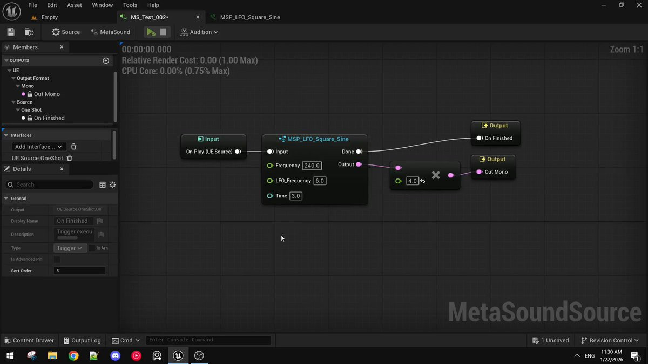Click the 1 Unsaved button
Image resolution: width=648 pixels, height=364 pixels.
550,340
